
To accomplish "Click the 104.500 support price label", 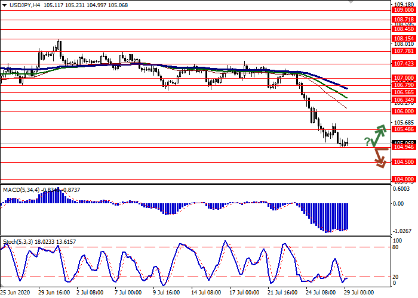I will pyautogui.click(x=403, y=162).
